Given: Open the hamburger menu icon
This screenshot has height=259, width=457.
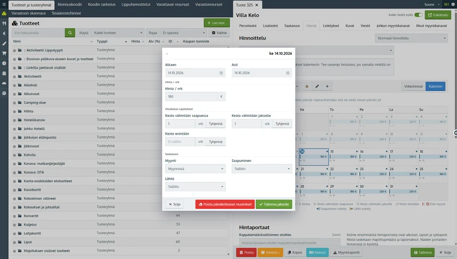Looking at the screenshot, I should click(x=4, y=5).
